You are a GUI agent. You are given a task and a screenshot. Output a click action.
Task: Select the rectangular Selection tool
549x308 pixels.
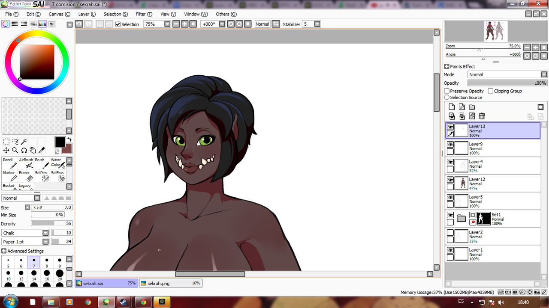(x=6, y=142)
